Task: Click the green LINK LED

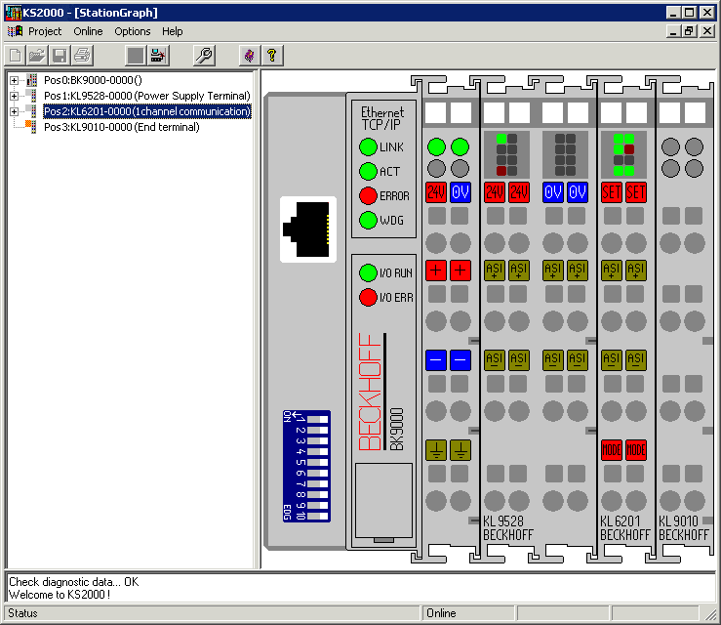Action: 368,146
